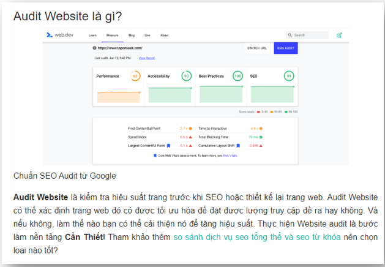The width and height of the screenshot is (385, 267).
Task: Open the Blog menu item
Action: (131, 36)
